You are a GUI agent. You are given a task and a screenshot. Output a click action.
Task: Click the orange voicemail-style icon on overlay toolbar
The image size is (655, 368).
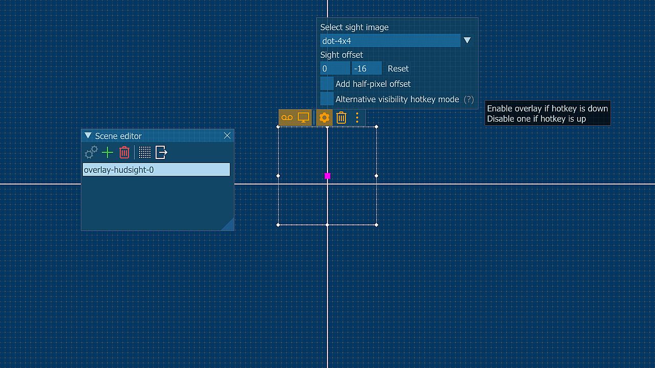coord(287,118)
